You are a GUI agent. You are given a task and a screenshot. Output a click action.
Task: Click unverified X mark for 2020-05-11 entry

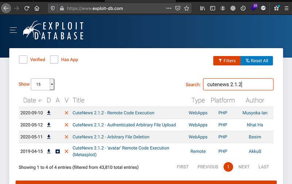coord(66,137)
